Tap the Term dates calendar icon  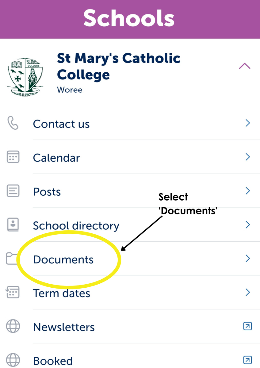click(13, 292)
